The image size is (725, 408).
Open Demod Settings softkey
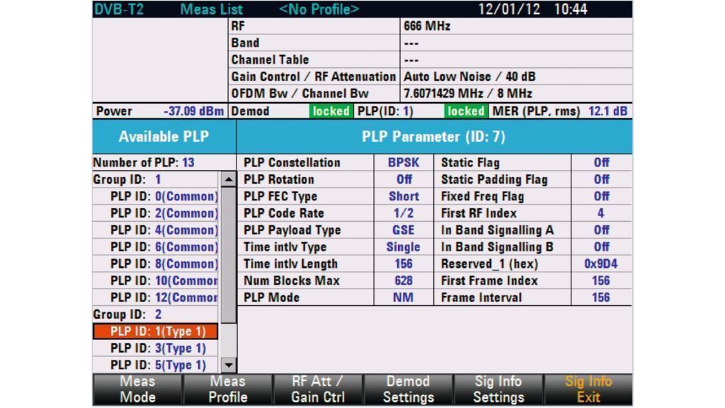(x=408, y=390)
